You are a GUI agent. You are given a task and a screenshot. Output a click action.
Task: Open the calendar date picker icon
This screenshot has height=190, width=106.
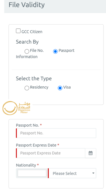[91, 153]
